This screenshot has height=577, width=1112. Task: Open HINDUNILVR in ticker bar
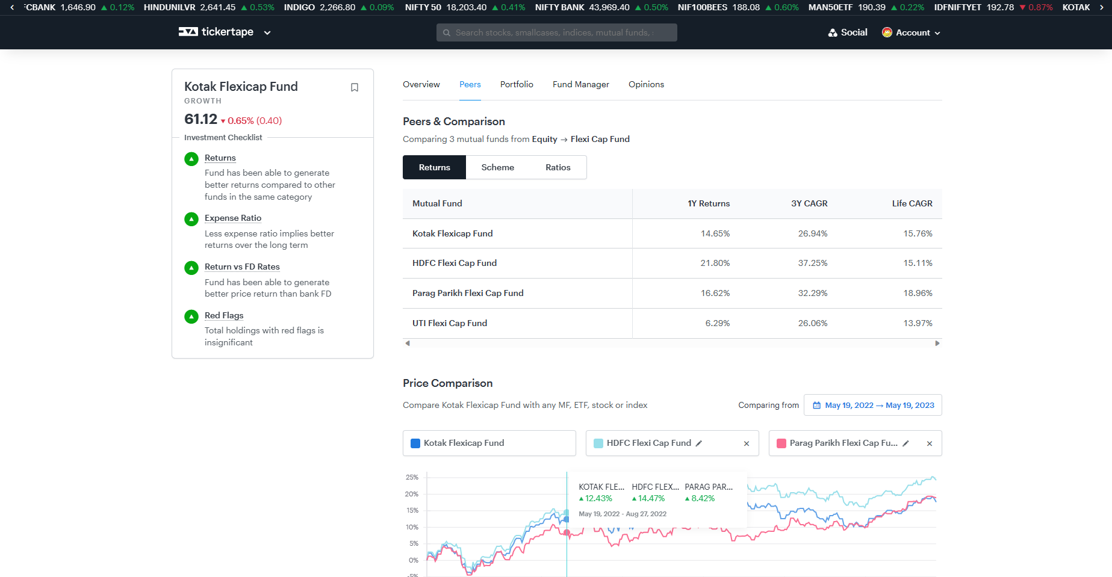209,7
